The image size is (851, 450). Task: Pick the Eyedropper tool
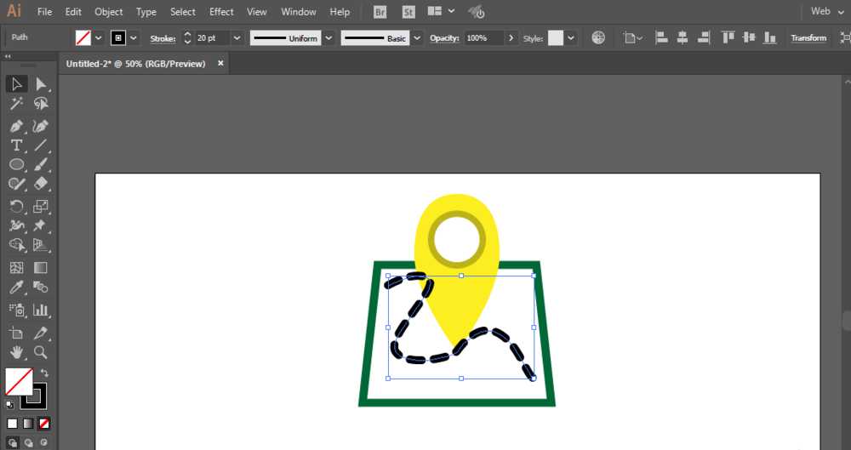17,288
